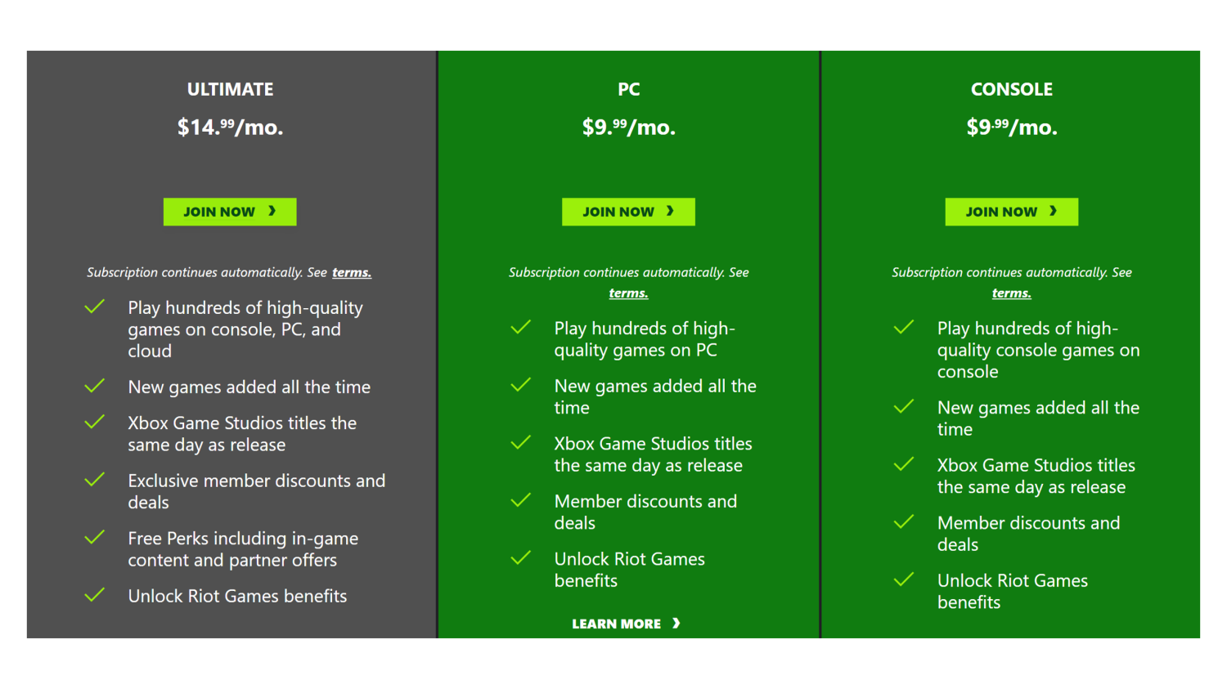
Task: Select the CONSOLE plan header
Action: tap(1011, 89)
